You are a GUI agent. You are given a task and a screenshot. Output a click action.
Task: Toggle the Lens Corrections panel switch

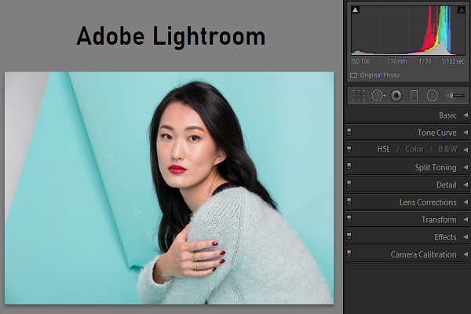click(x=349, y=201)
